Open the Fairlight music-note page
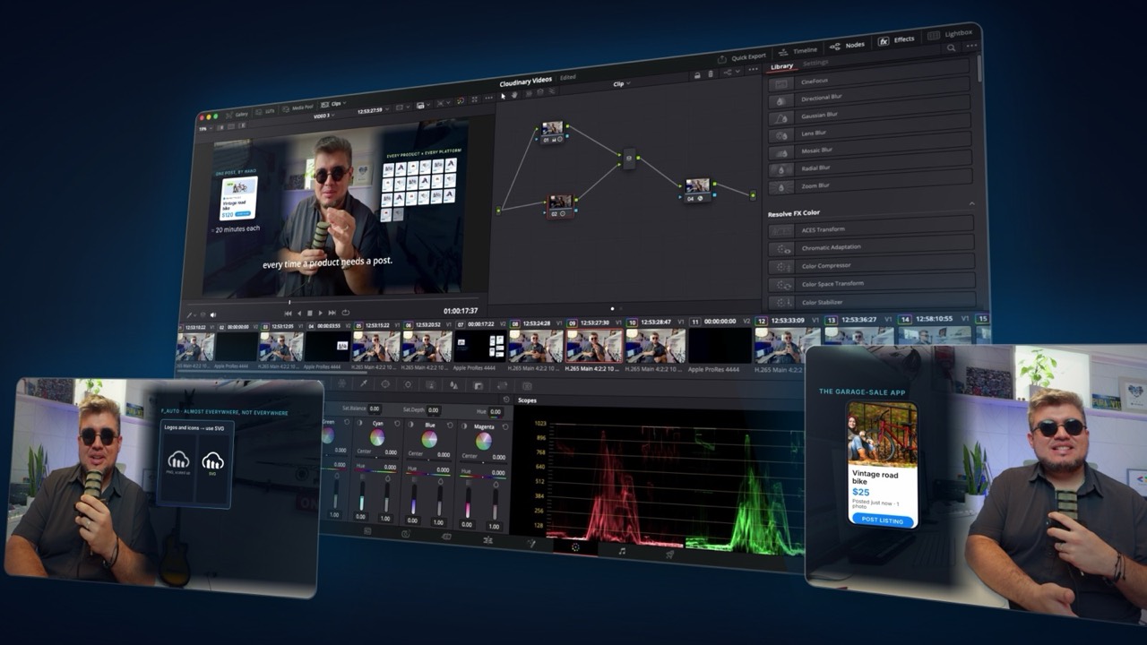This screenshot has width=1147, height=645. (x=622, y=551)
